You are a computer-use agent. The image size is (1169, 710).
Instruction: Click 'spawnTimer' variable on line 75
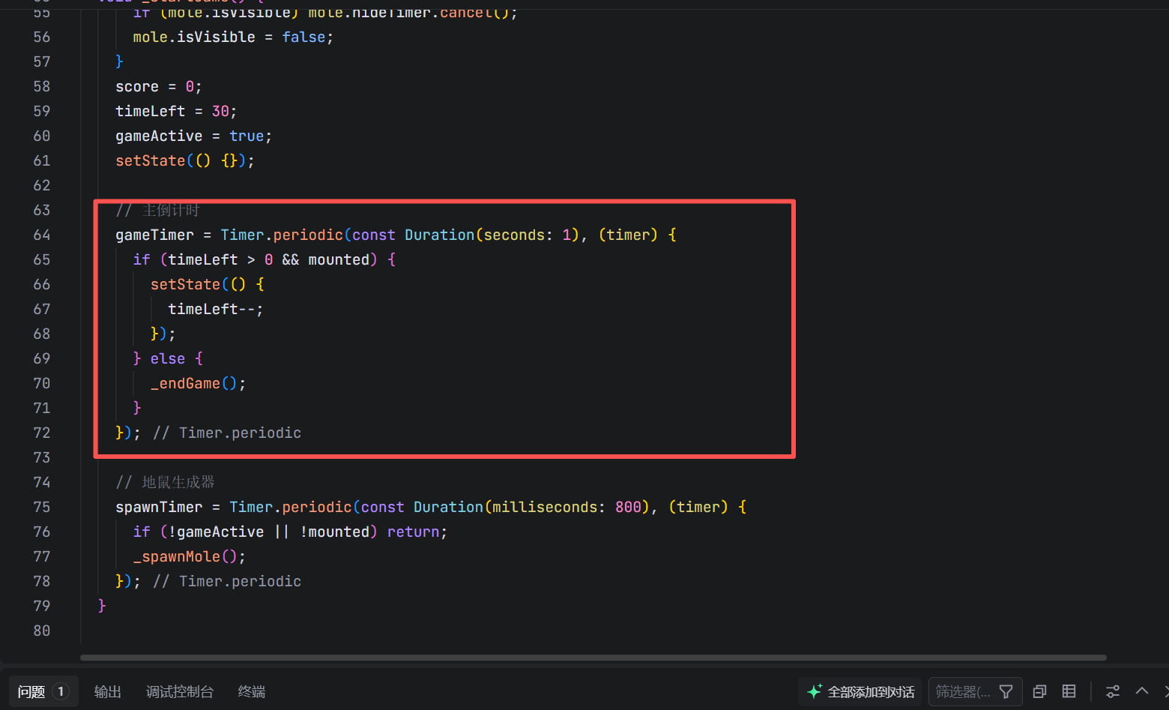[159, 507]
